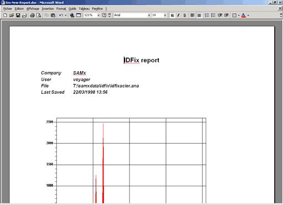Open the Arial font name dropdown
This screenshot has height=205, width=283.
point(149,15)
